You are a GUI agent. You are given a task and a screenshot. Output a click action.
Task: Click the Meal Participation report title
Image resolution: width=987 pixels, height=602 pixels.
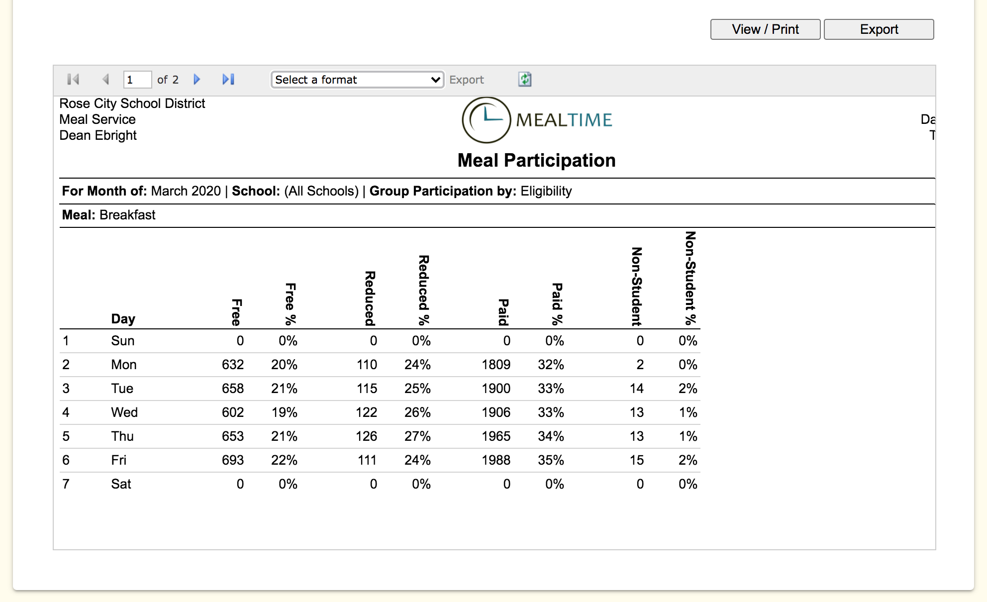point(536,161)
